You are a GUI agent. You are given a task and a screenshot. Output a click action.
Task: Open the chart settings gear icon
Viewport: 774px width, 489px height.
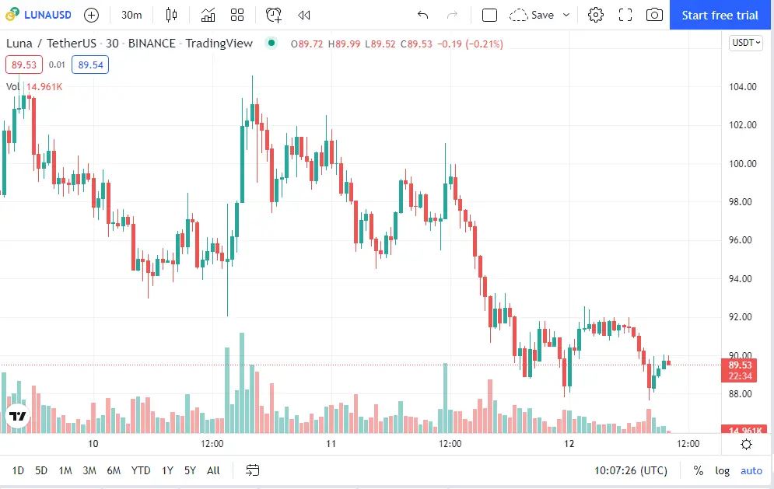coord(596,16)
